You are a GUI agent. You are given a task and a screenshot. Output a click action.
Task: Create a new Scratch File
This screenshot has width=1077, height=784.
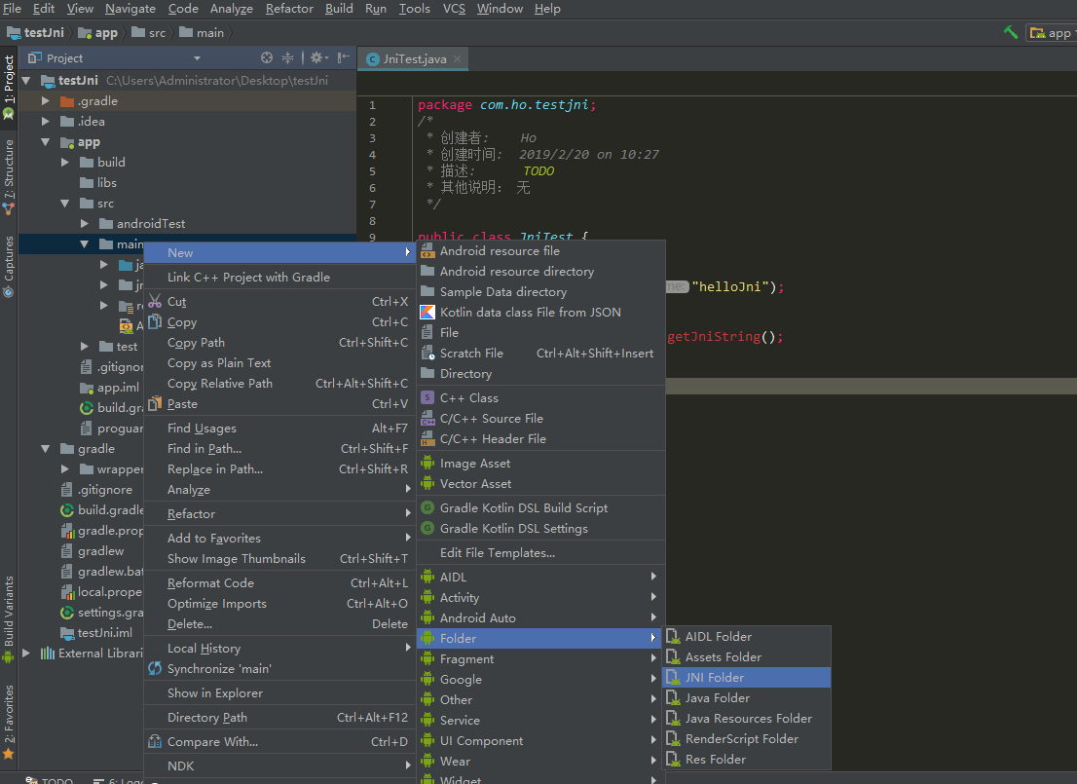point(540,354)
